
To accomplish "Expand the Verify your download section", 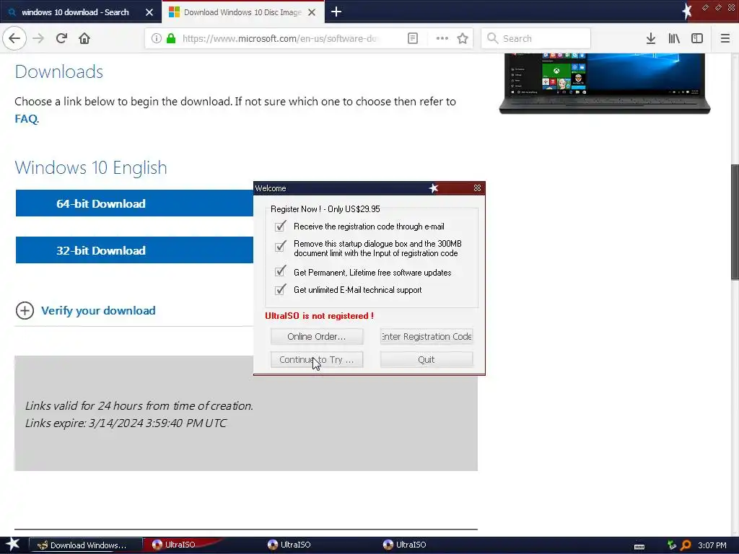I will click(x=25, y=310).
